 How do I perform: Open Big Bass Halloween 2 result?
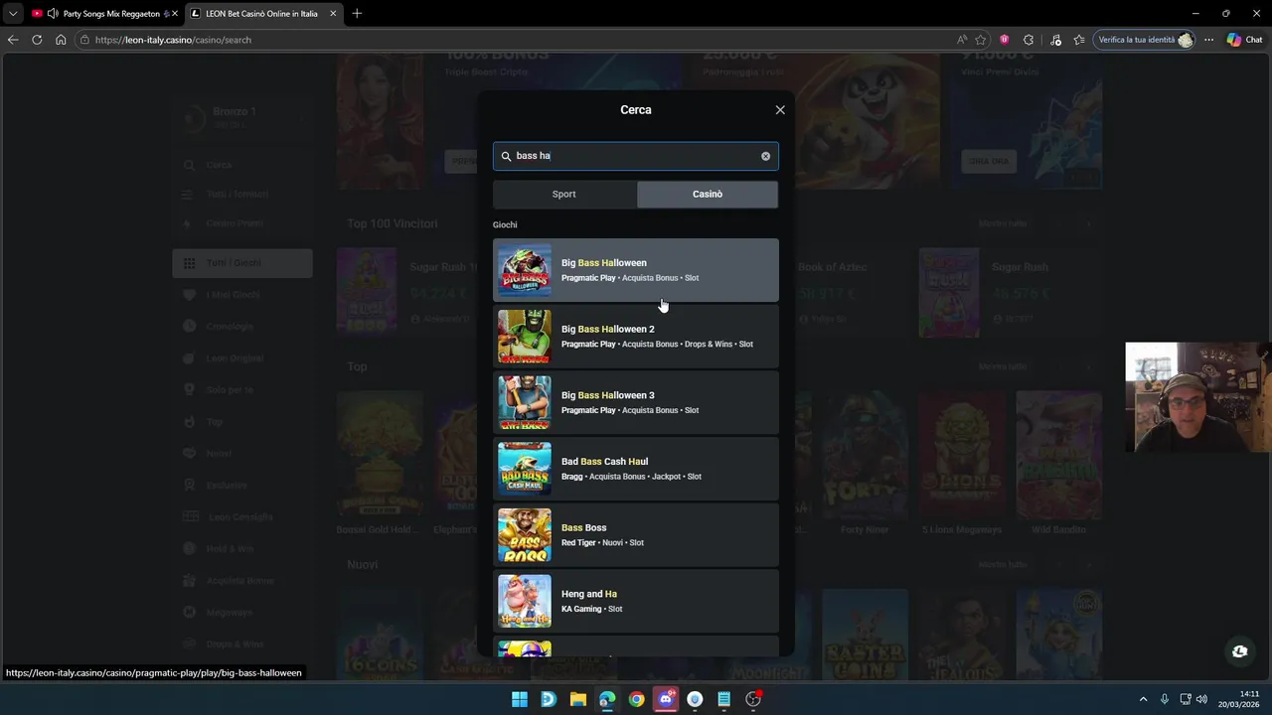coord(636,337)
